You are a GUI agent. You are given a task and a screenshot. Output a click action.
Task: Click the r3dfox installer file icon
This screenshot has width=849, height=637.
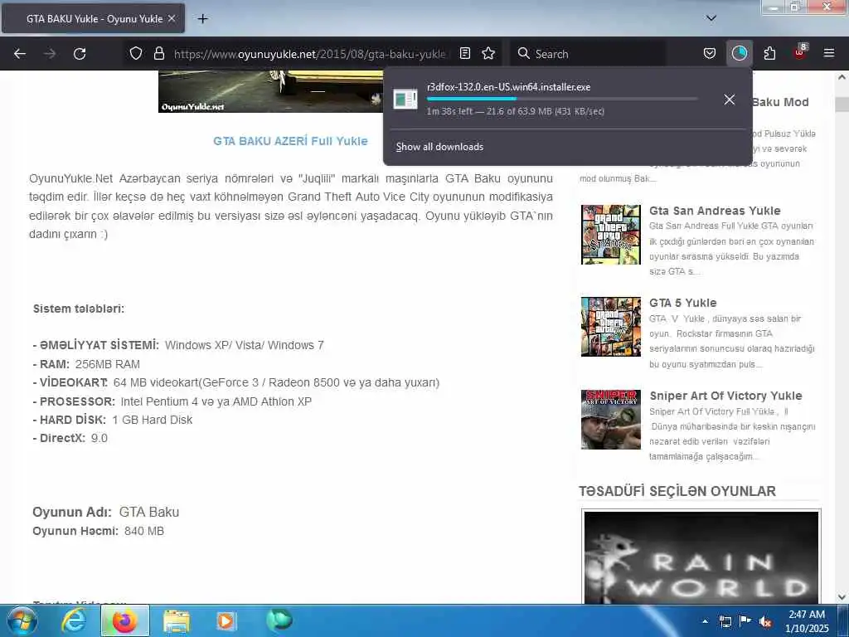click(405, 100)
